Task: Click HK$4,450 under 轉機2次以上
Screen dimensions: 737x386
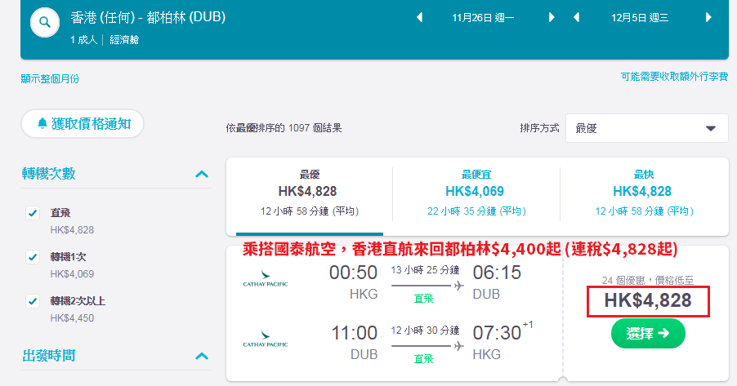Action: pos(73,318)
